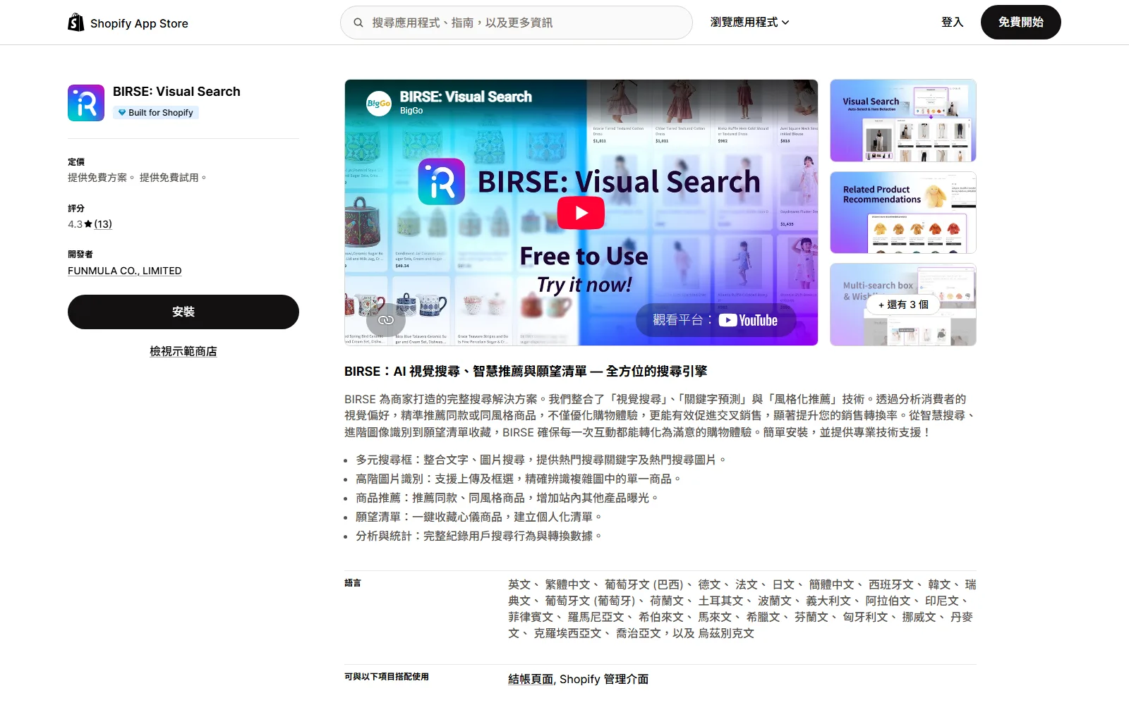Open the (13) reviews link
The width and height of the screenshot is (1129, 705).
point(103,224)
